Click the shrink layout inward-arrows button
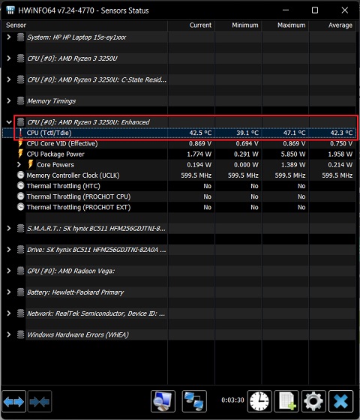Screen dimensions: 360x420 (x=39, y=401)
